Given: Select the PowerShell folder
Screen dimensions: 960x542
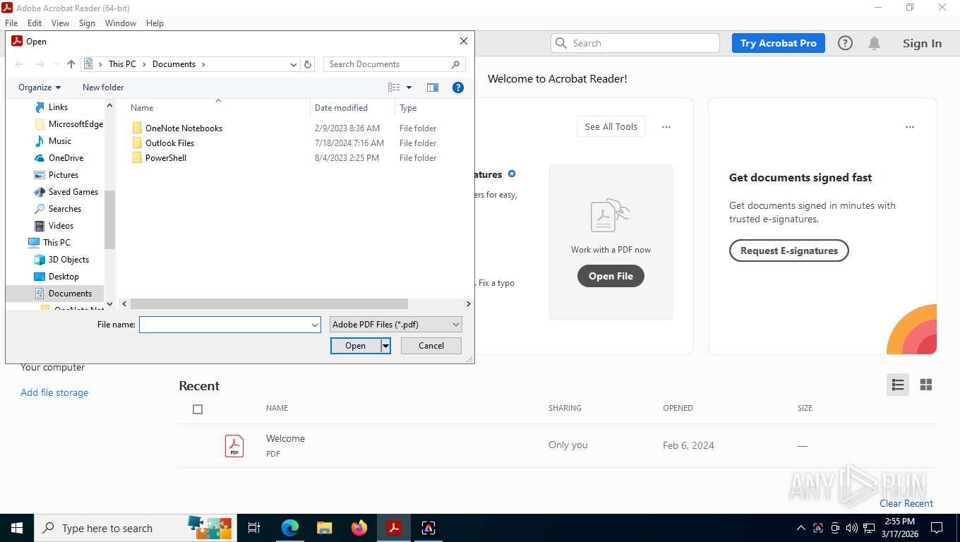Looking at the screenshot, I should (x=166, y=158).
